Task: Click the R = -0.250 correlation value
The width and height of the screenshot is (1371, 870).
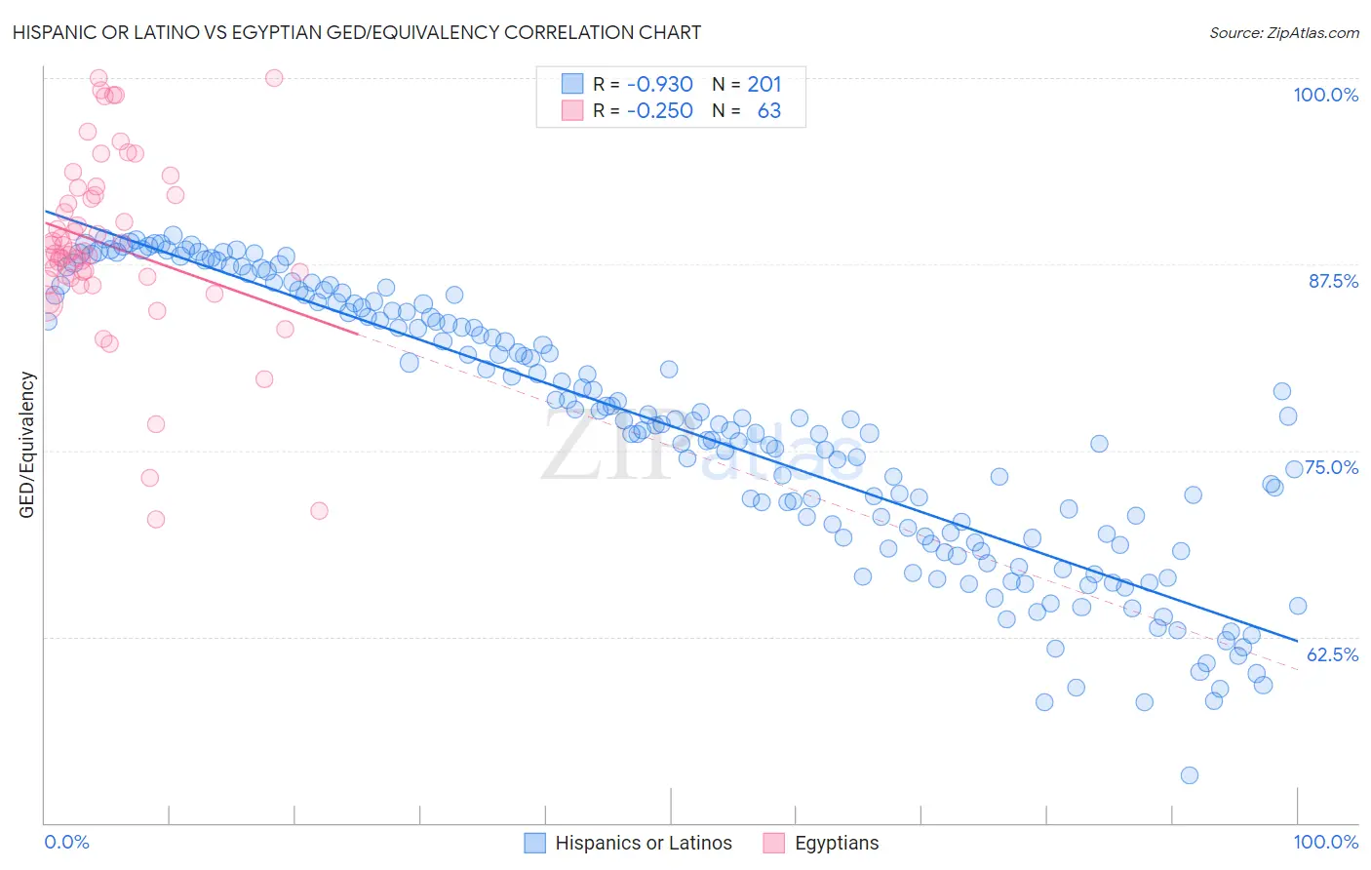Action: 644,110
